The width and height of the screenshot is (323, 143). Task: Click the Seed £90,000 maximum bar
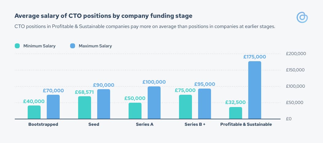pos(104,104)
